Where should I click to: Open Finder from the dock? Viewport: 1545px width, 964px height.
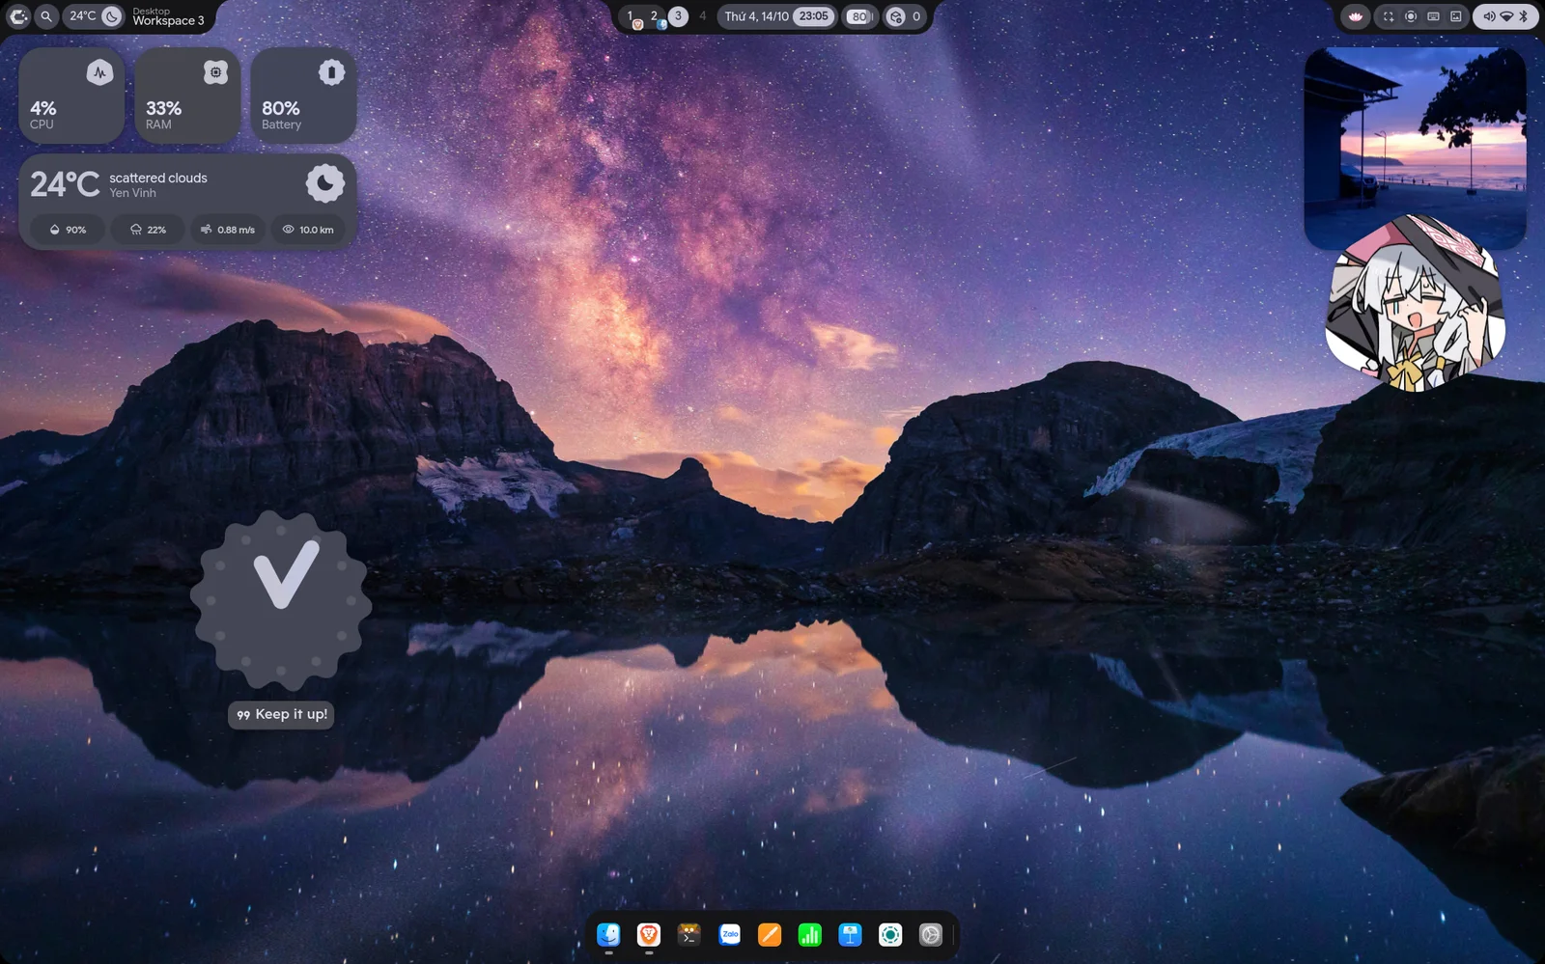608,934
